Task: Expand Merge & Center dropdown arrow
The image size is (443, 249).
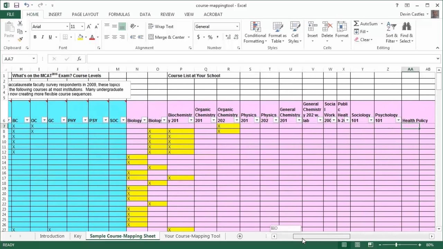Action: [x=189, y=37]
